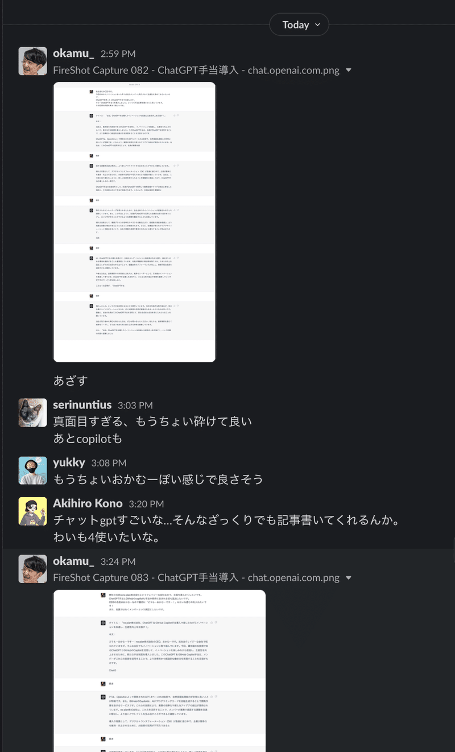Screen dimensions: 455x752
Task: Open the FireShot Capture 082 image preview
Action: 134,222
